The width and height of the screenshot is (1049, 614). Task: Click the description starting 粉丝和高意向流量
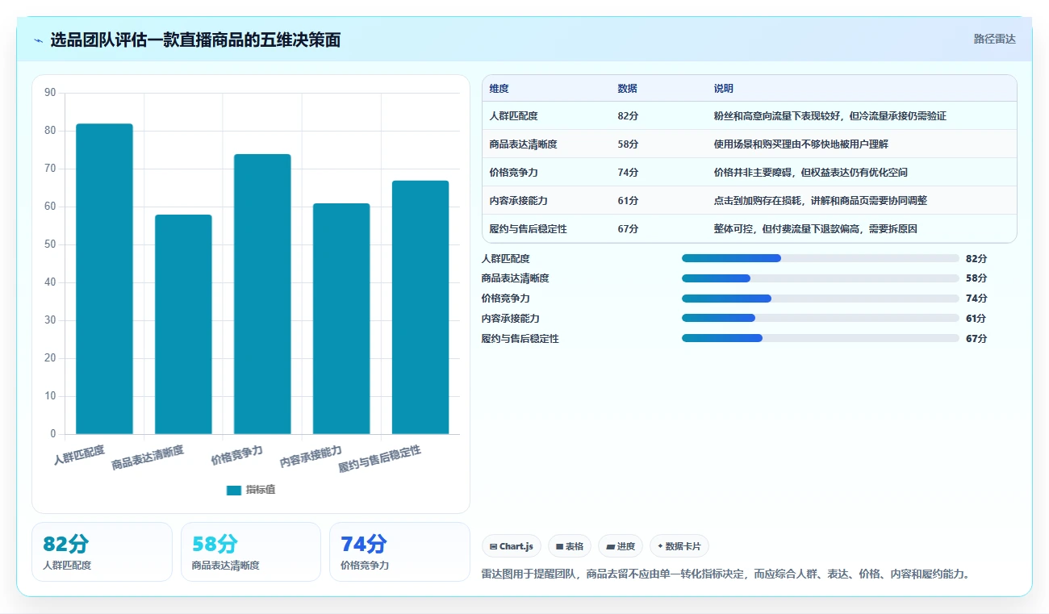[x=830, y=116]
